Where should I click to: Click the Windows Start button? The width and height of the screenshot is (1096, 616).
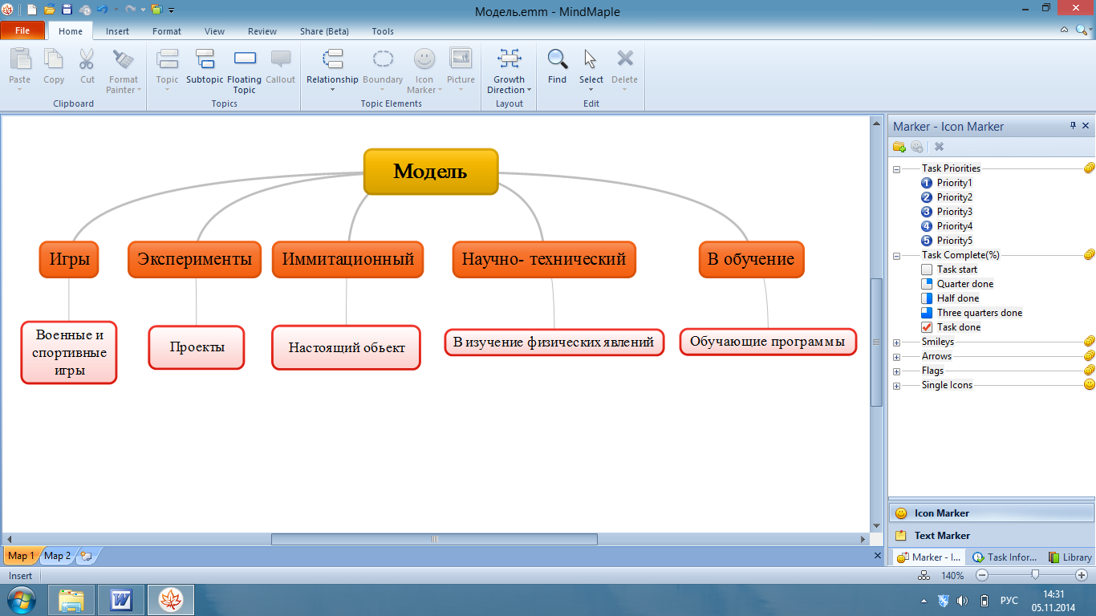pos(20,600)
